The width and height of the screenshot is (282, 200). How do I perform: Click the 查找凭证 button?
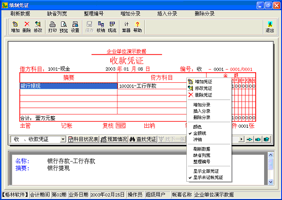coord(143,139)
